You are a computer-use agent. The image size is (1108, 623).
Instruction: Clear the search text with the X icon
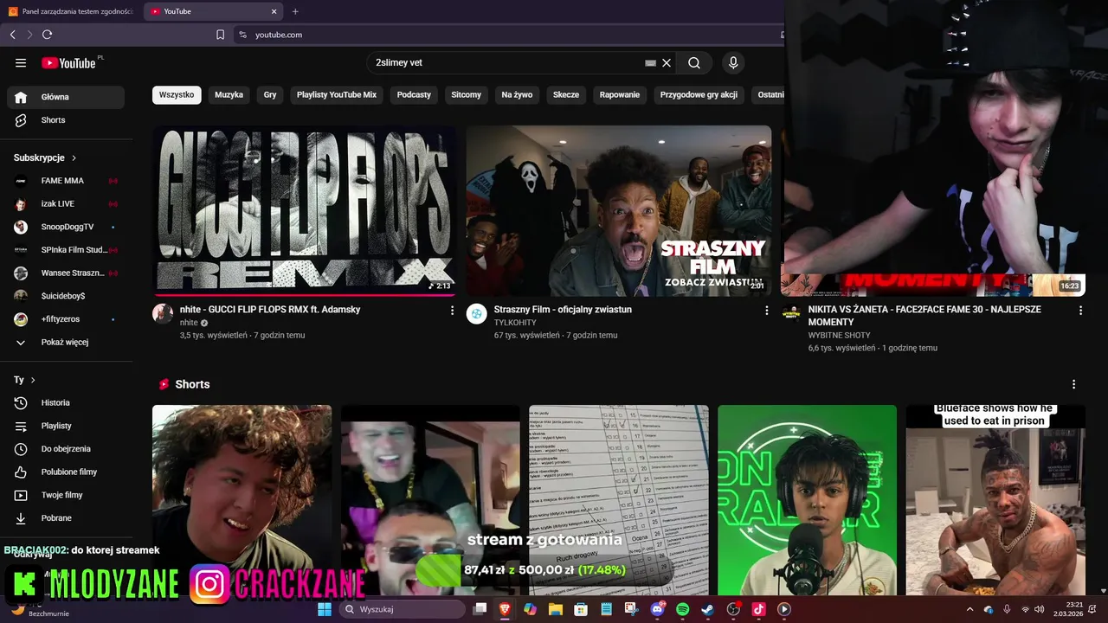pos(667,62)
